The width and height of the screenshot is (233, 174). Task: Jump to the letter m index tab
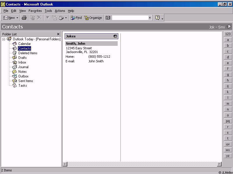228,104
